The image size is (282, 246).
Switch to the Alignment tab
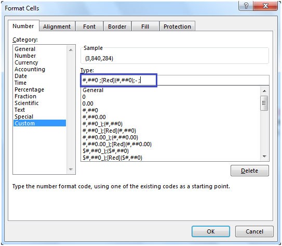(57, 27)
